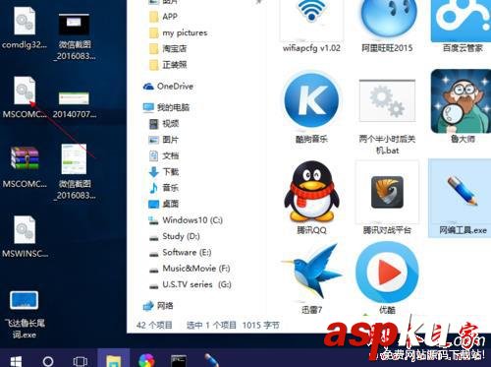
Task: Open the pencil tool icon on taskbar
Action: (x=211, y=360)
